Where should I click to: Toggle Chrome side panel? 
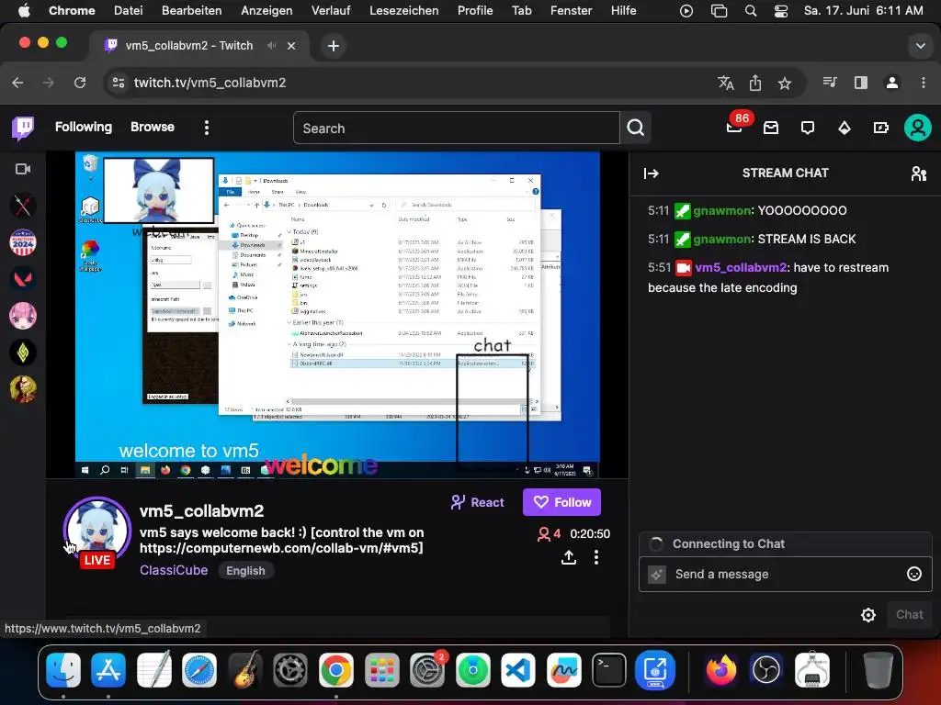[860, 83]
